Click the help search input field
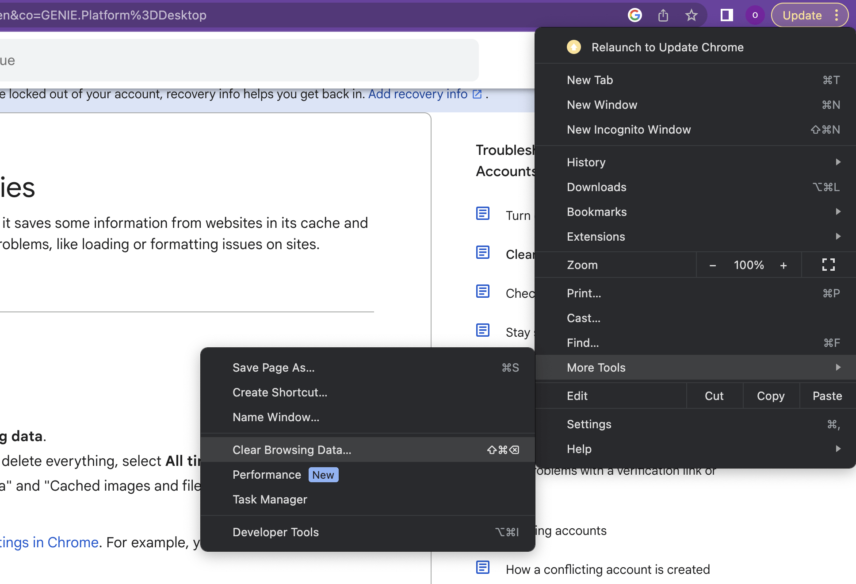Screen dimensions: 856x584 (x=239, y=60)
